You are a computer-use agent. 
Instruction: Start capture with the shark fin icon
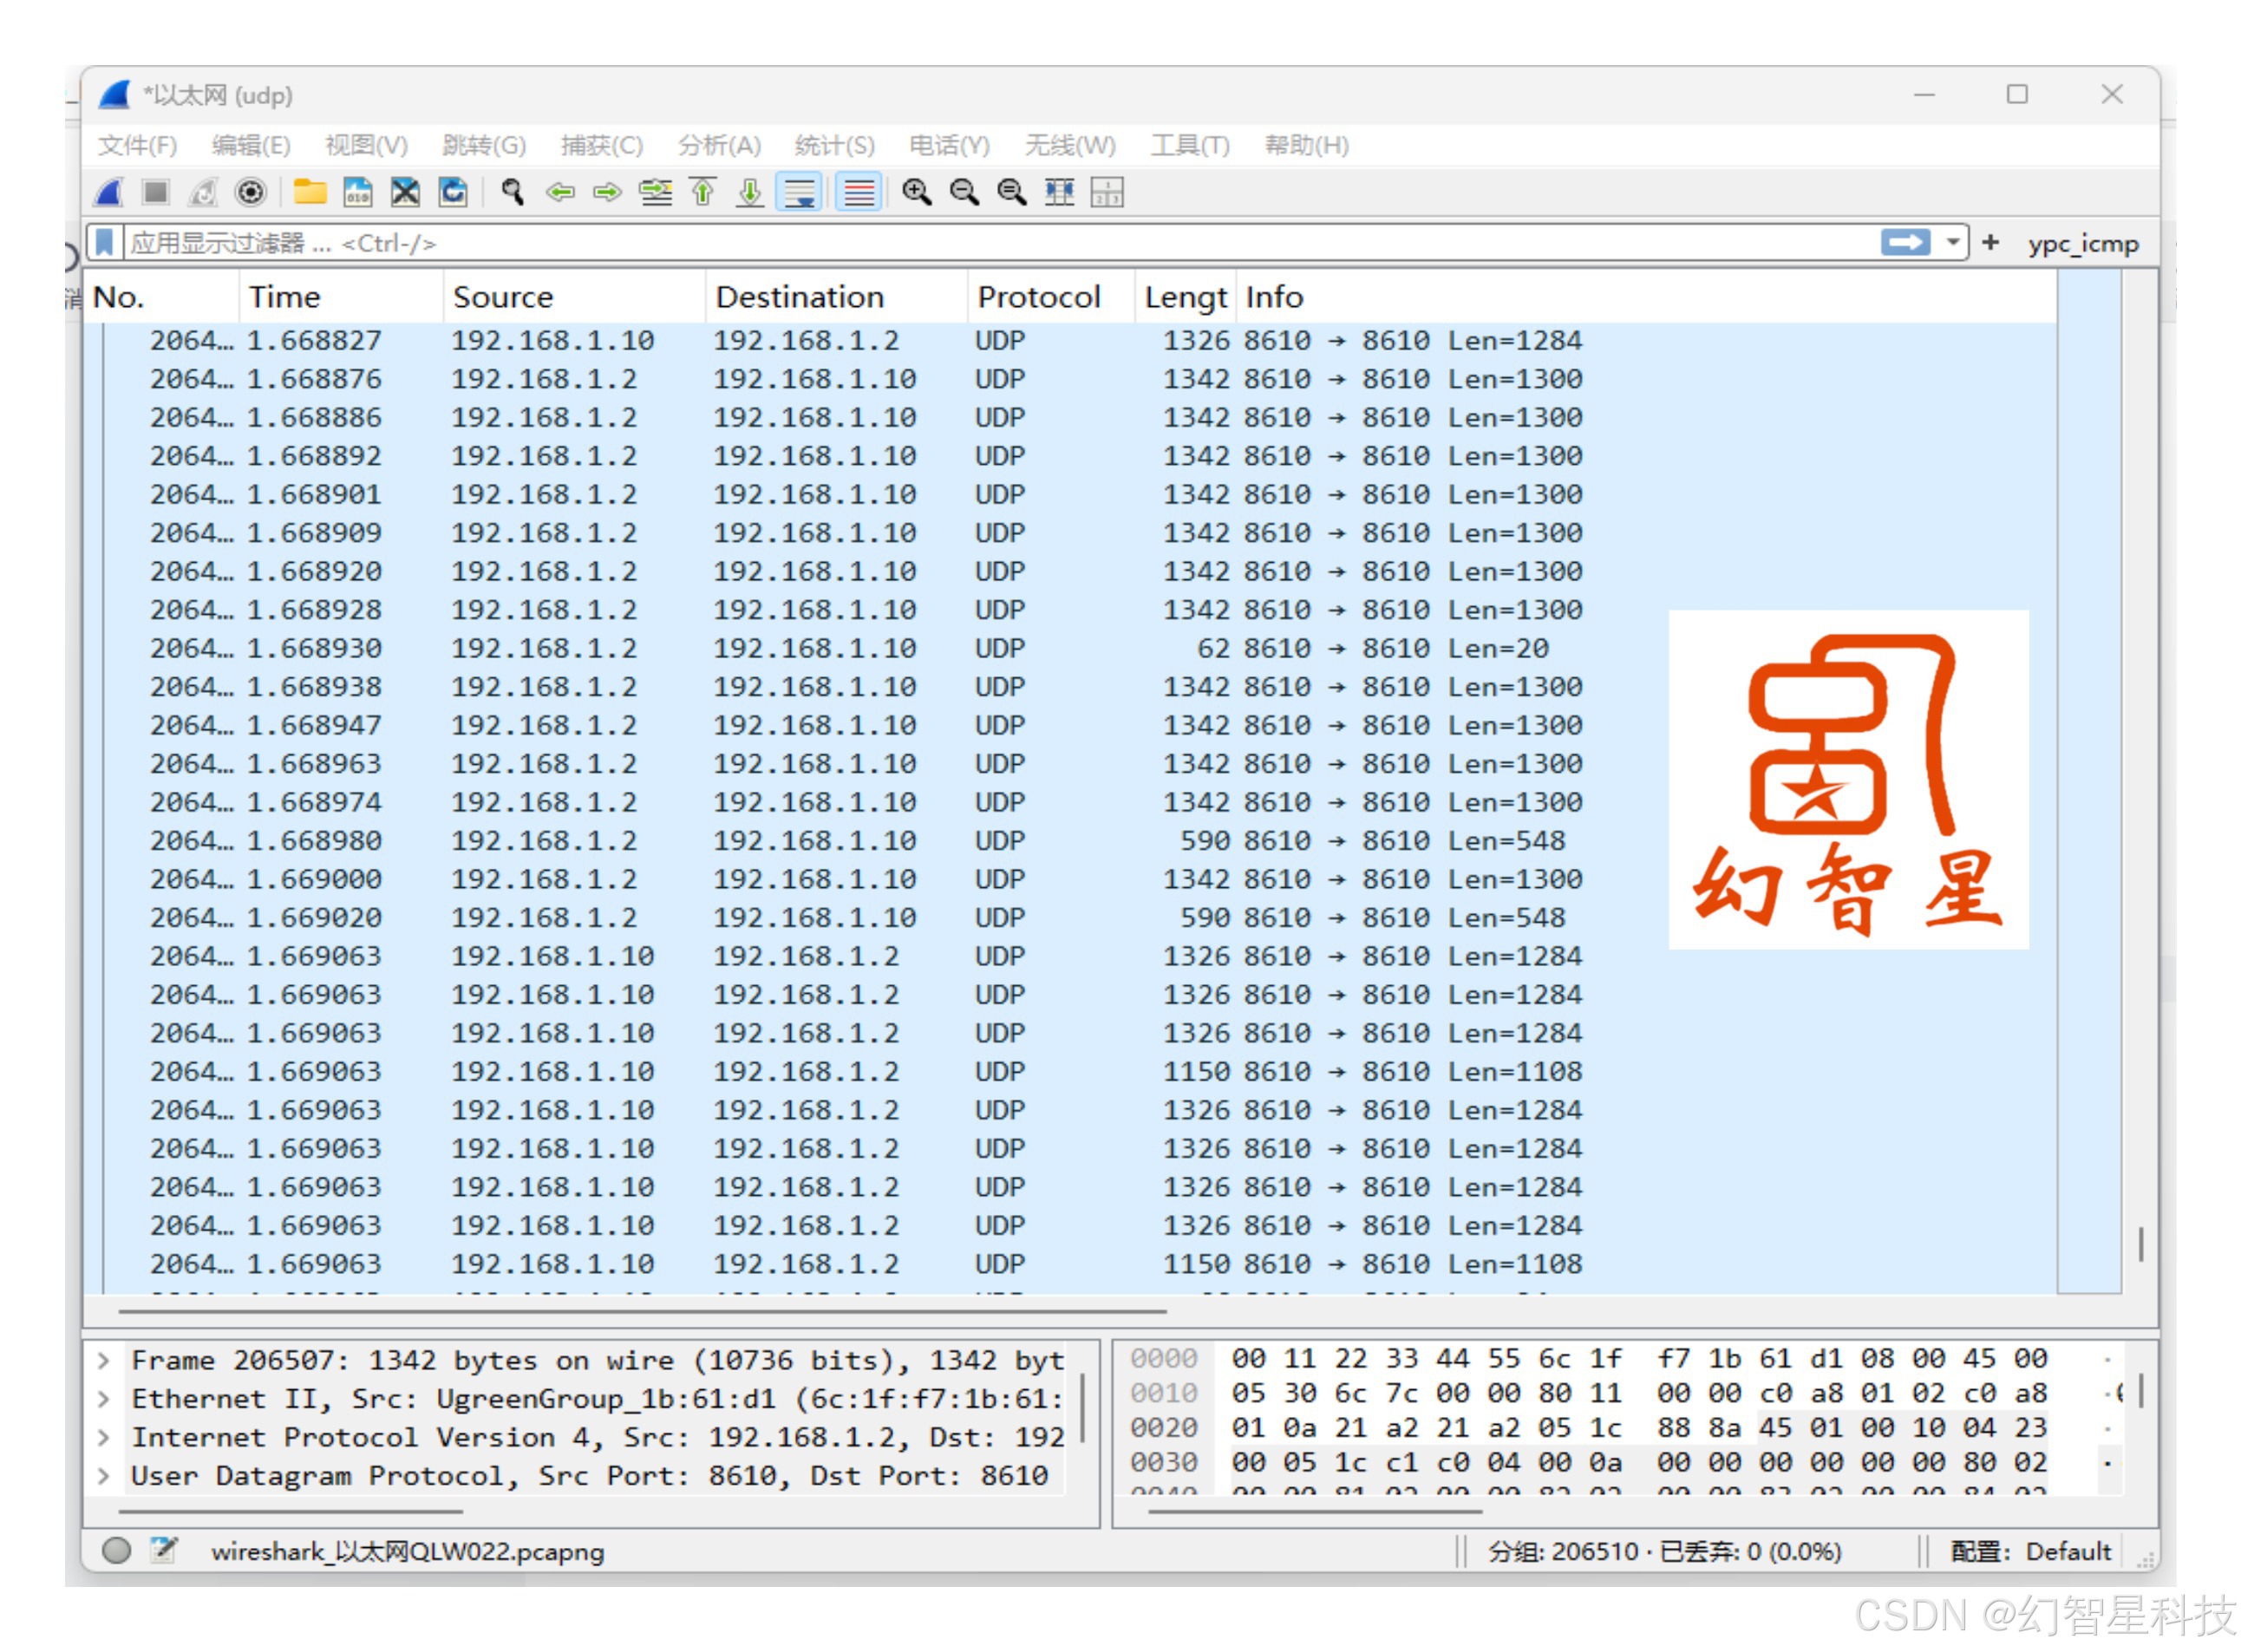point(110,192)
